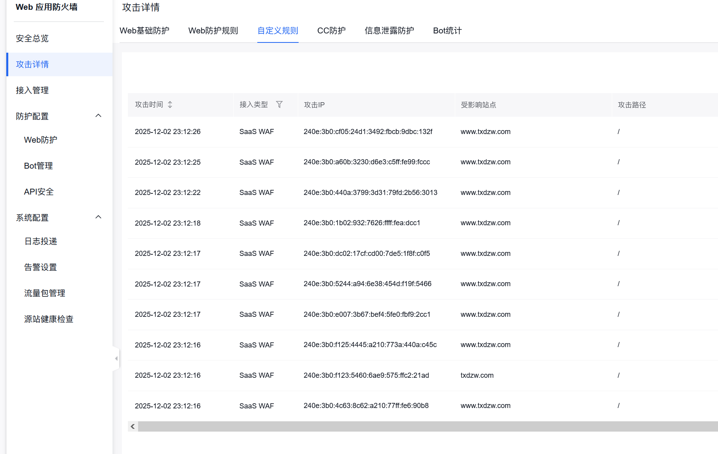Open the Bot统计 tab

447,31
